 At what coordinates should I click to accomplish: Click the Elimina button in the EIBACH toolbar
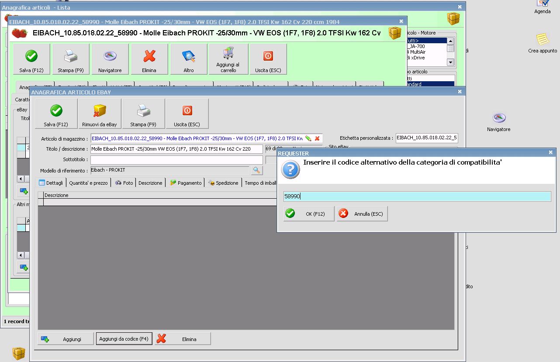149,59
